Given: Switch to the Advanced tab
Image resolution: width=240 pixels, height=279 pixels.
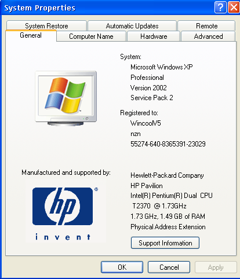Looking at the screenshot, I should click(x=208, y=36).
